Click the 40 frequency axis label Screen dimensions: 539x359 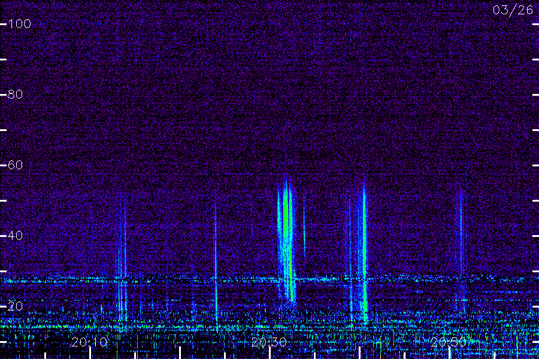pos(15,236)
